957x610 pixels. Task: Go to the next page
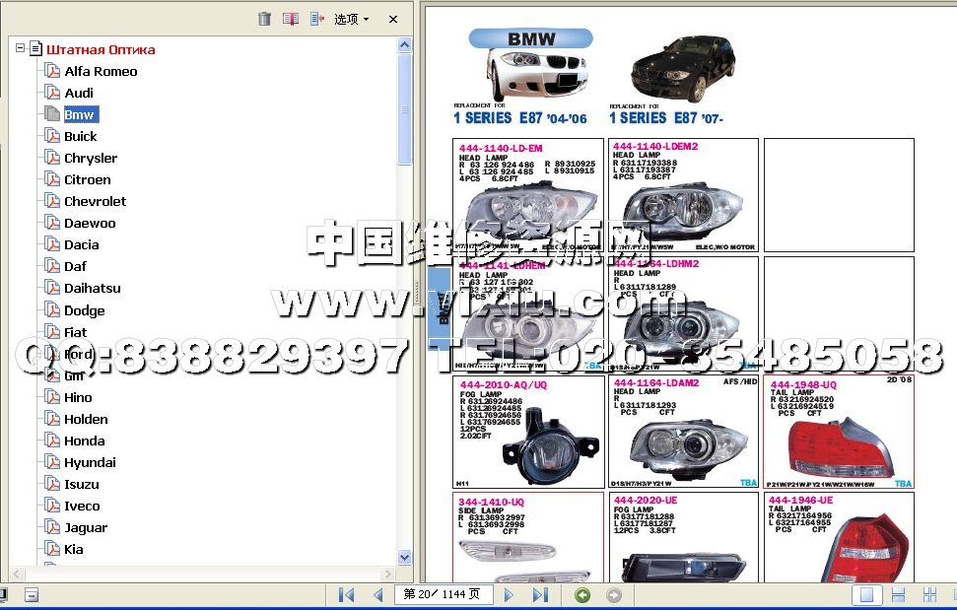click(x=509, y=594)
